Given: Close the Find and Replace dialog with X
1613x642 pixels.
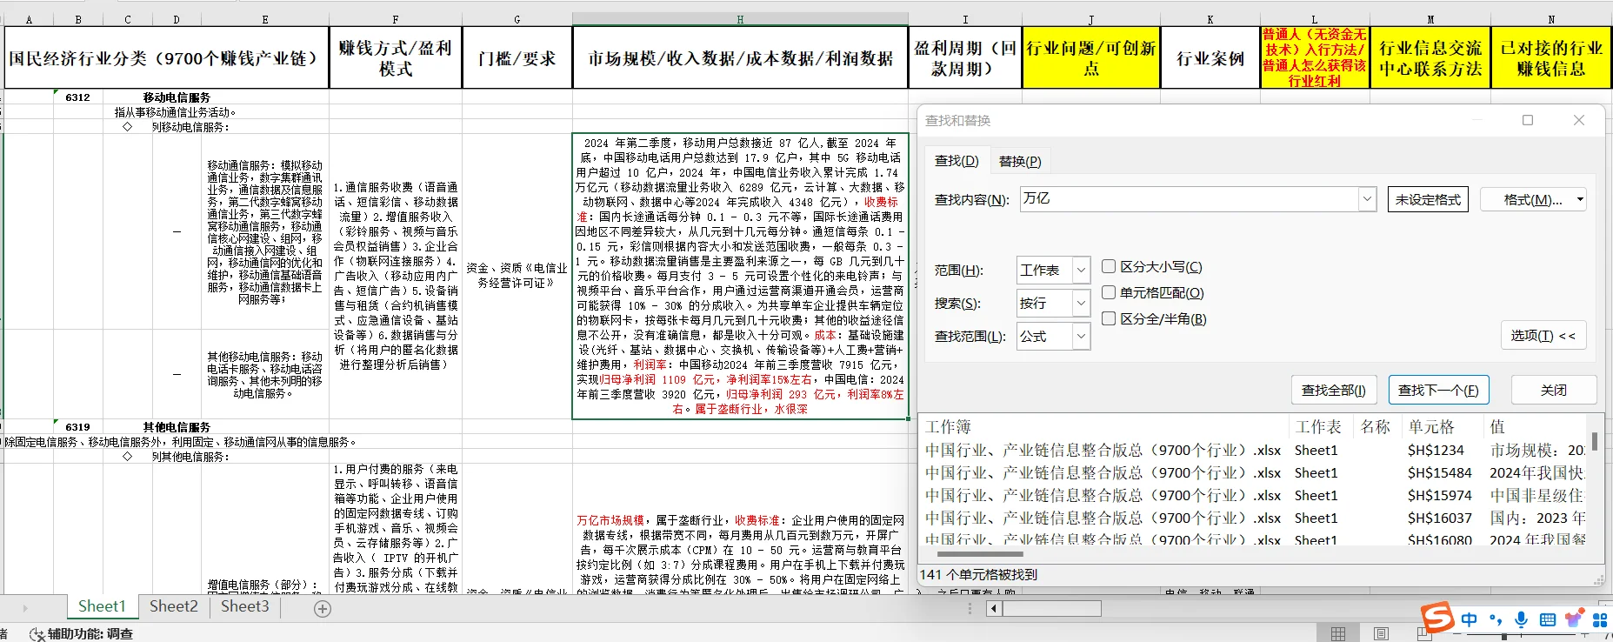Looking at the screenshot, I should pos(1579,120).
